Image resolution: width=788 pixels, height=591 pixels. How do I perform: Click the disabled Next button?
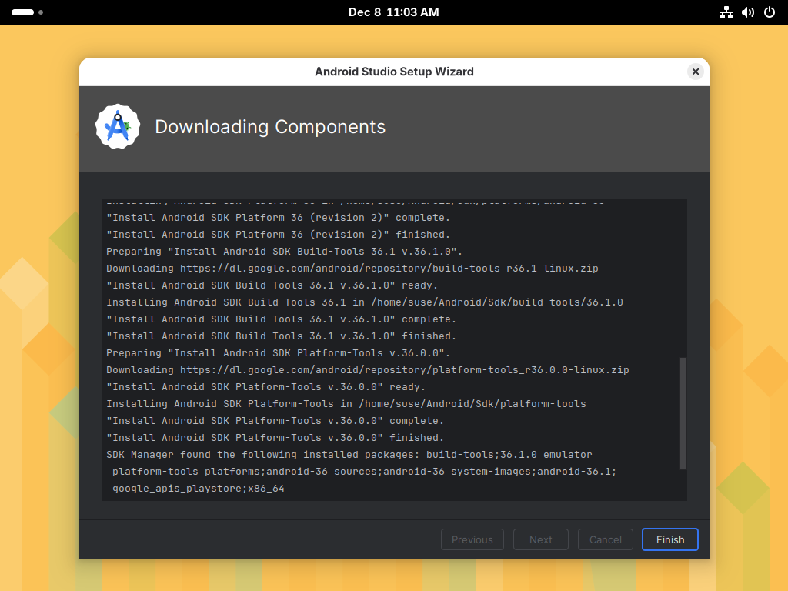540,539
